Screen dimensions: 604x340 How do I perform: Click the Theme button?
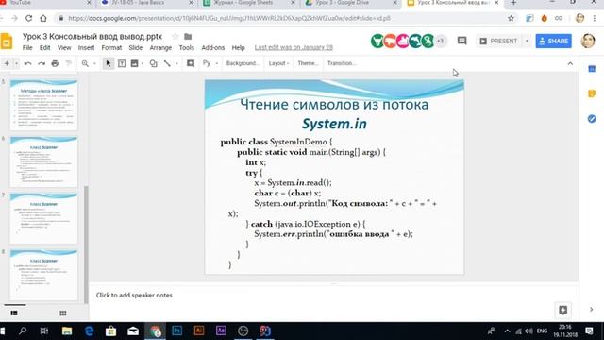pos(308,63)
